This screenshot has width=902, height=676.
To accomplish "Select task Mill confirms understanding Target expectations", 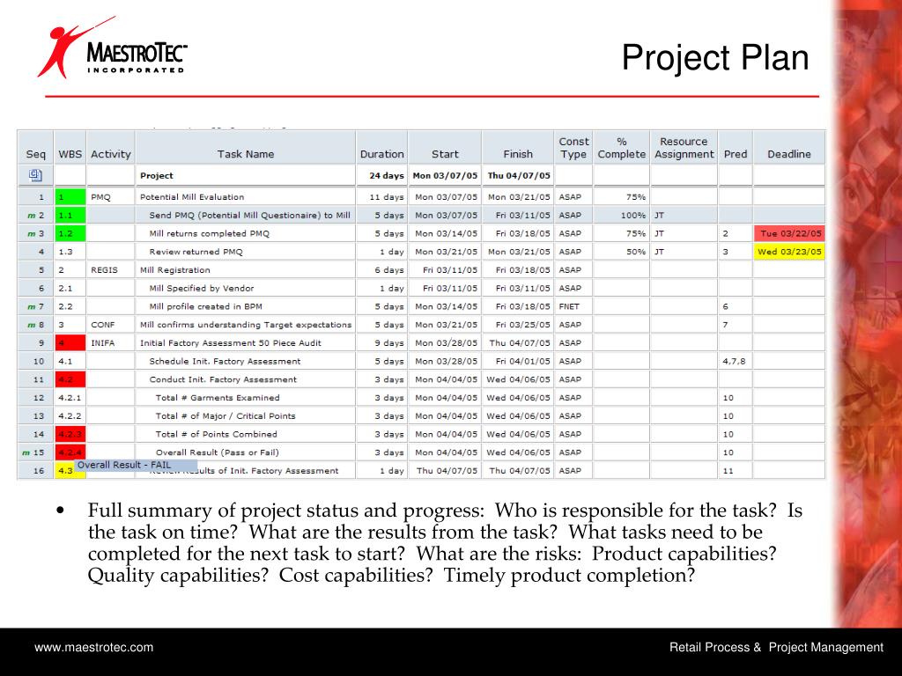I will click(246, 325).
